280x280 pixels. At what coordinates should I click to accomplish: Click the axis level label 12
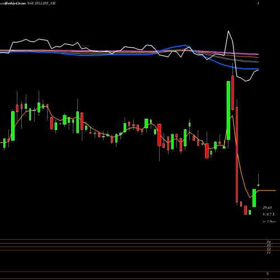(x=269, y=249)
